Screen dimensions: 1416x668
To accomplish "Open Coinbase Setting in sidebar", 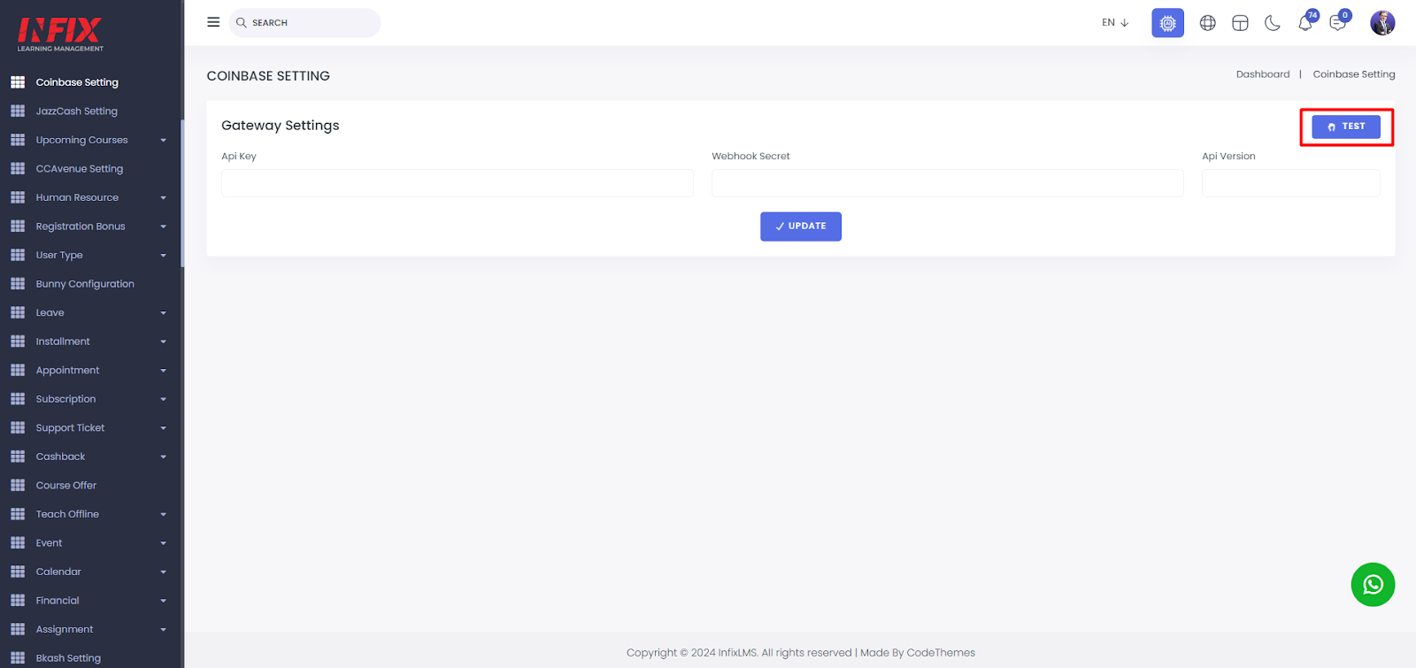I will pos(77,82).
